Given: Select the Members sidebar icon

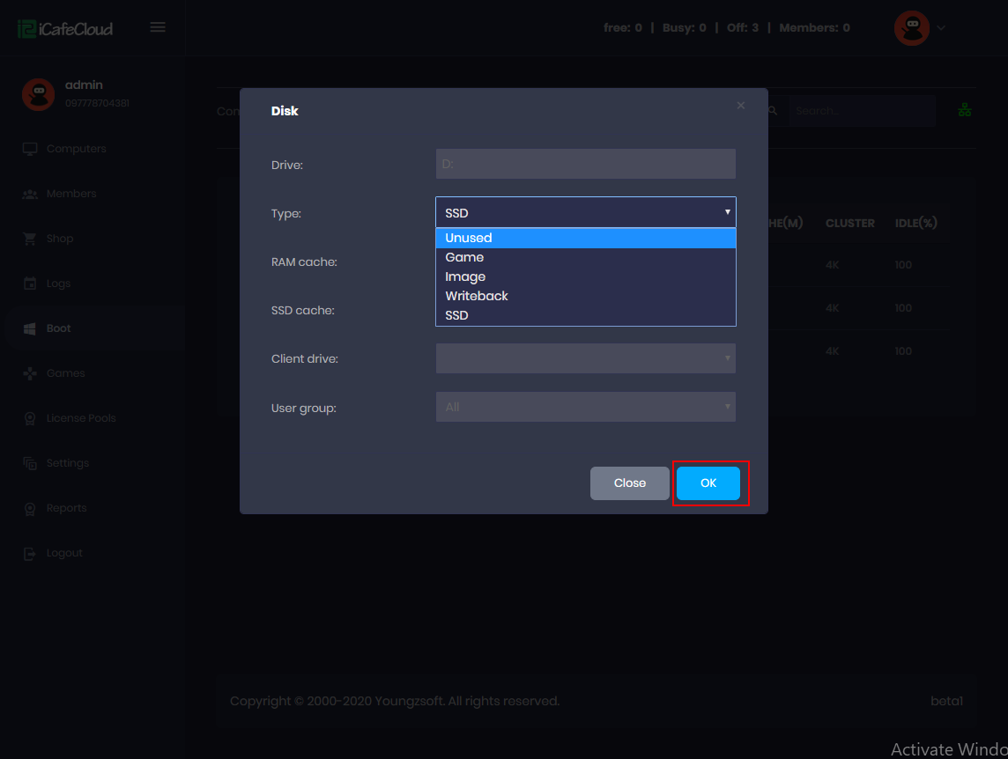Looking at the screenshot, I should tap(30, 194).
